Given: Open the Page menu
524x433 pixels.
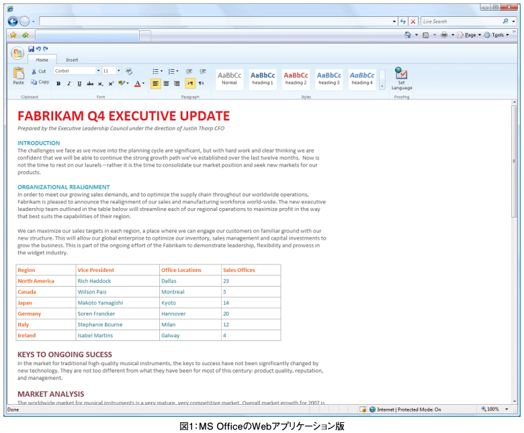Looking at the screenshot, I should click(x=469, y=35).
